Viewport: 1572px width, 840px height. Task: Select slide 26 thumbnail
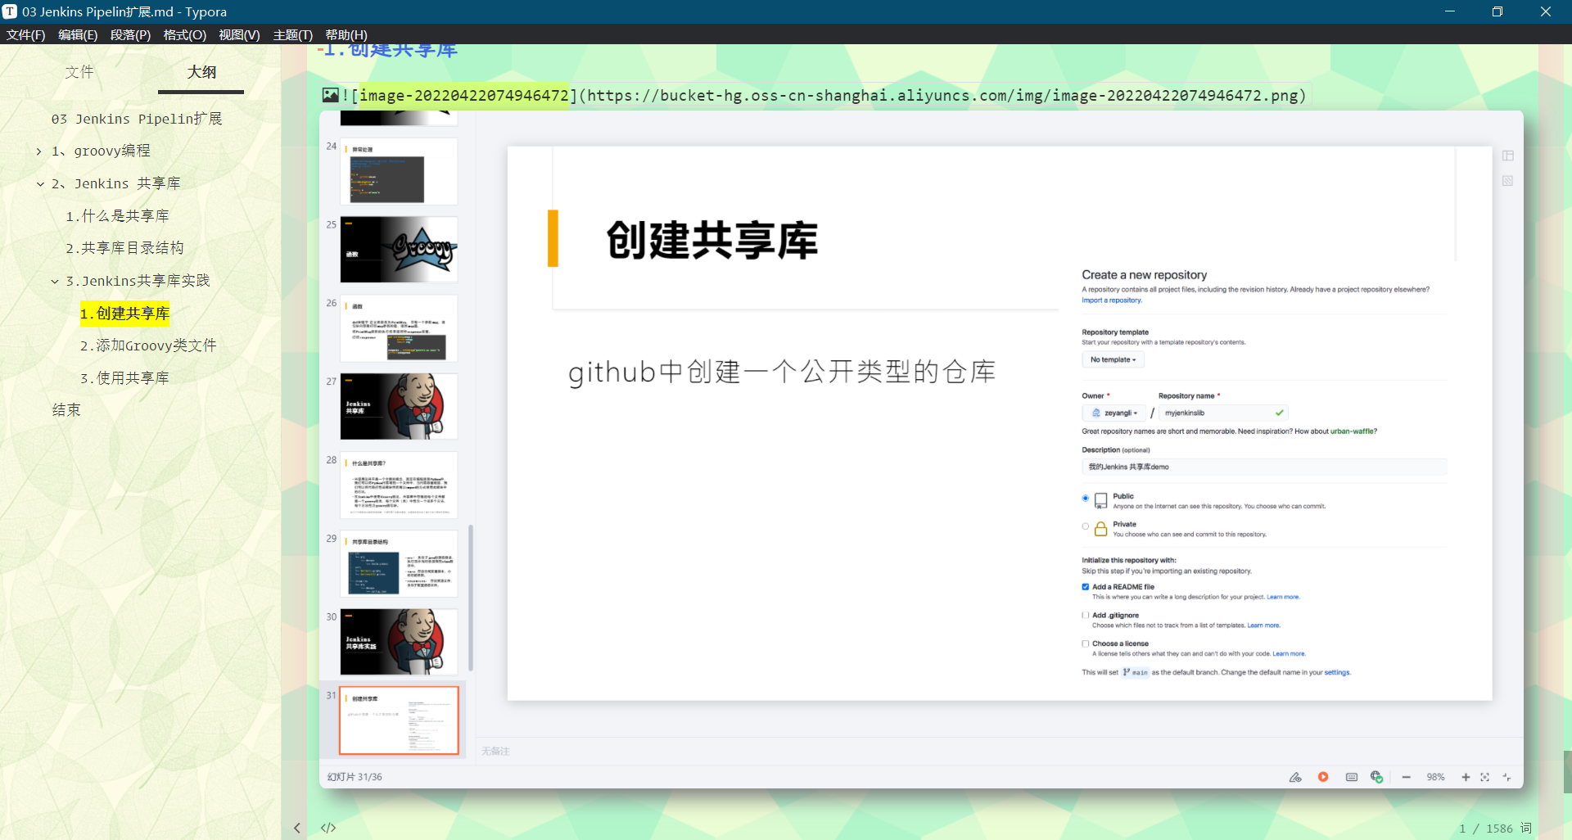[x=399, y=328]
